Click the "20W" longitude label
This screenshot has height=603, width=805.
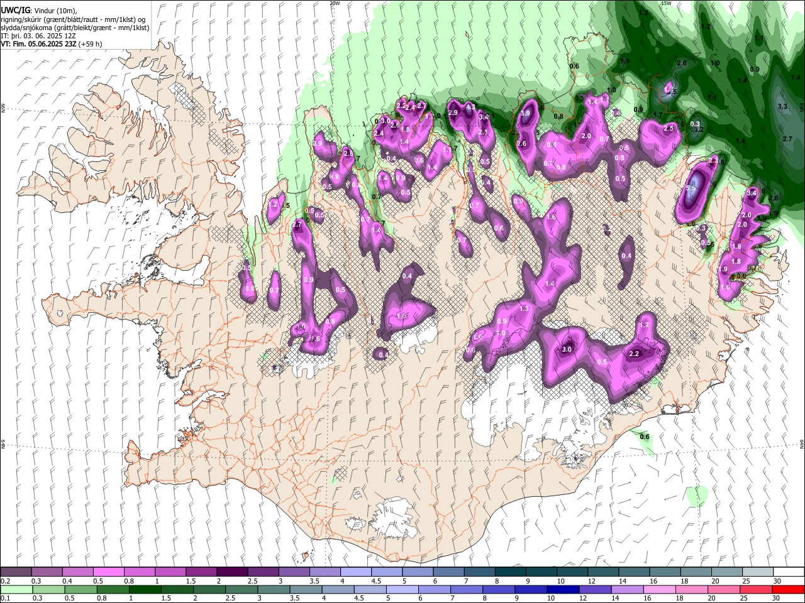tap(334, 3)
